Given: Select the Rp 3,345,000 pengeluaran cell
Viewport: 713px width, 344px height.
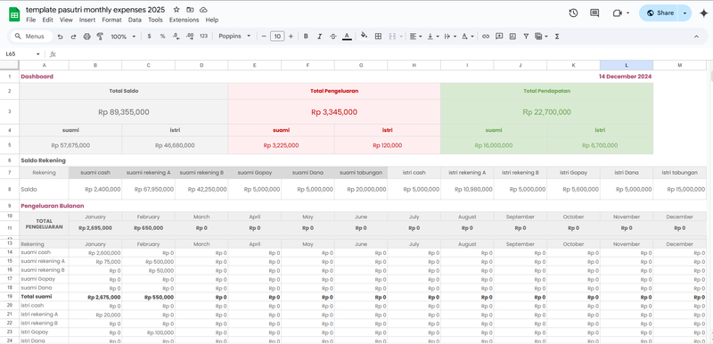Looking at the screenshot, I should pyautogui.click(x=334, y=111).
